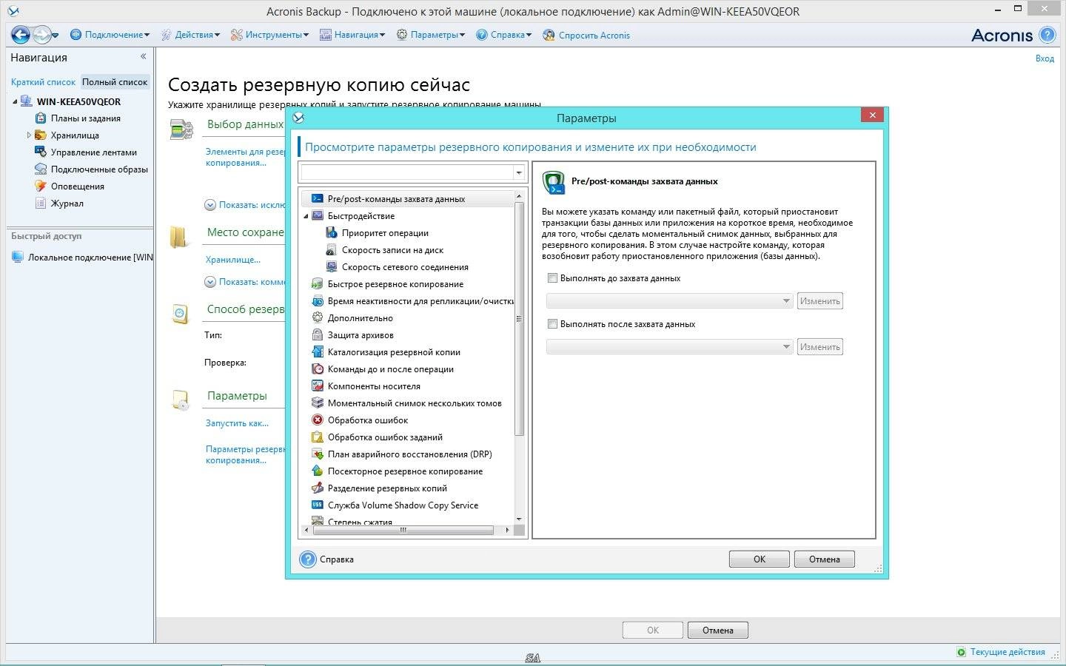Click the horizontal scrollbar of the parameters list

(x=403, y=530)
